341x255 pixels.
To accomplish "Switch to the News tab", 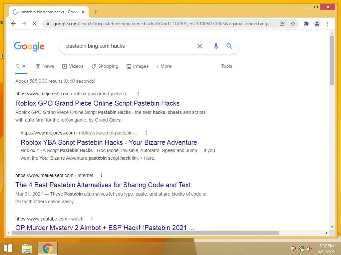I will [x=45, y=66].
